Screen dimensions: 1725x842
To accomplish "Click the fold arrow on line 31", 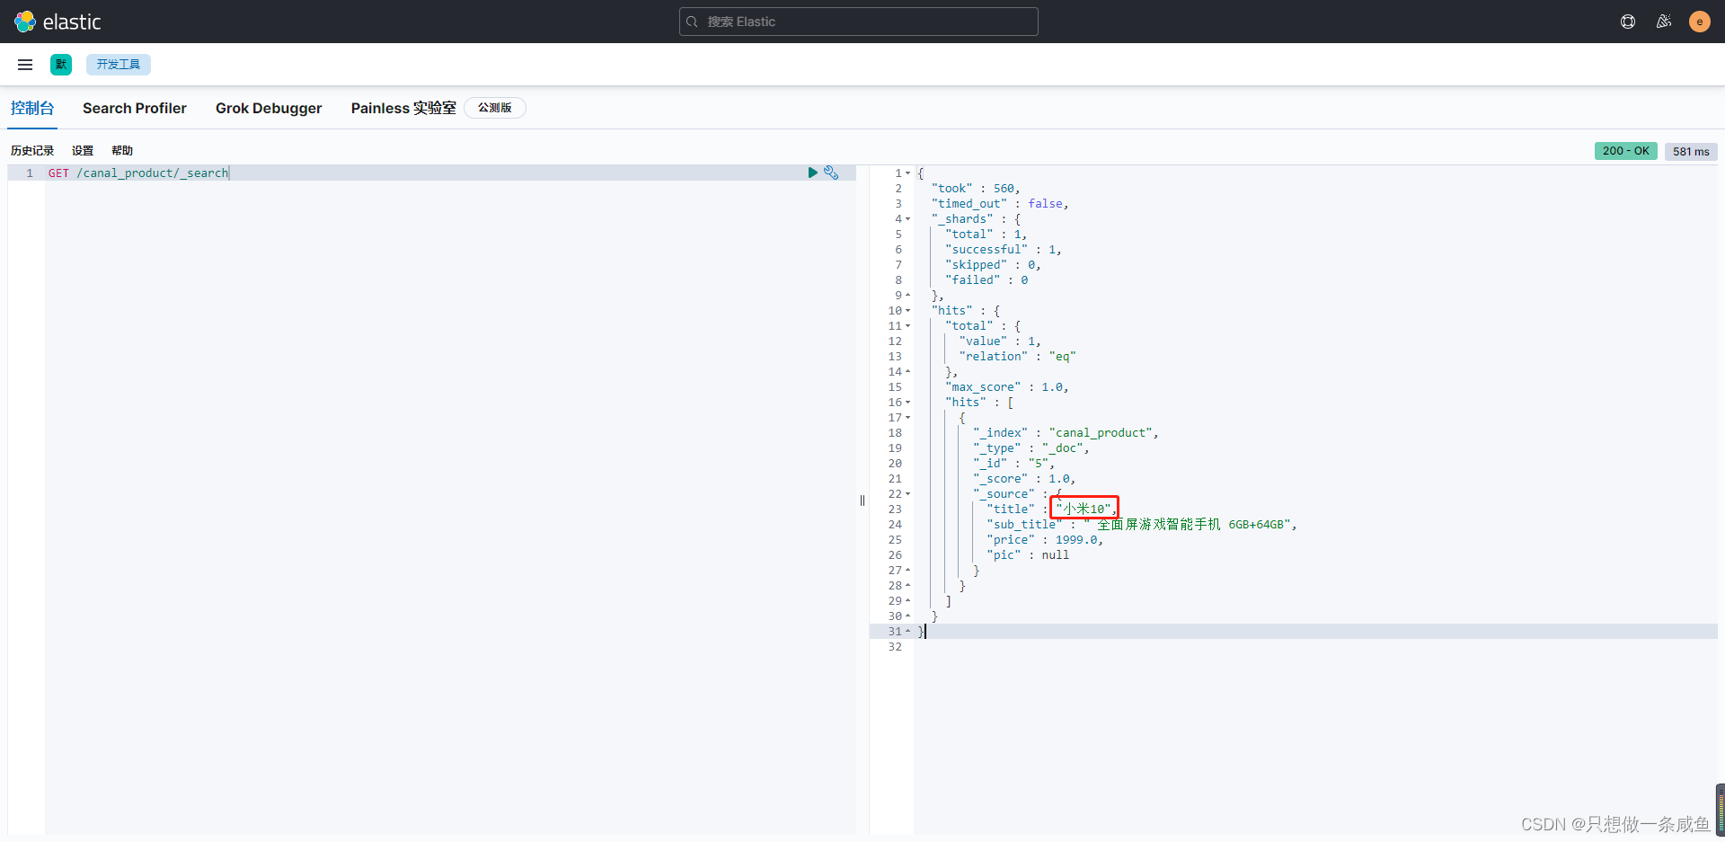I will click(908, 632).
